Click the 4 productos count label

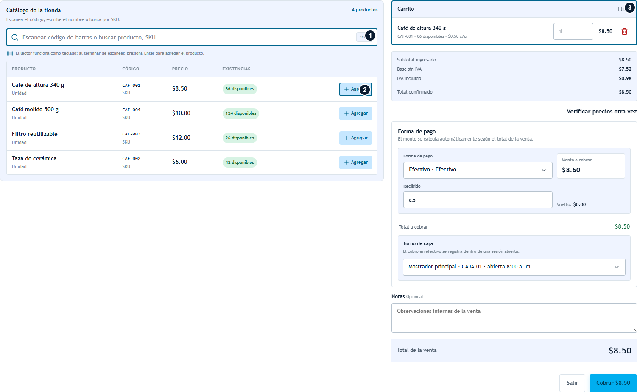click(x=365, y=10)
